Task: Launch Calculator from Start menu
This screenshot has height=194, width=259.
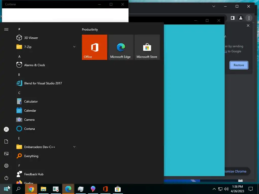Action: (46, 102)
